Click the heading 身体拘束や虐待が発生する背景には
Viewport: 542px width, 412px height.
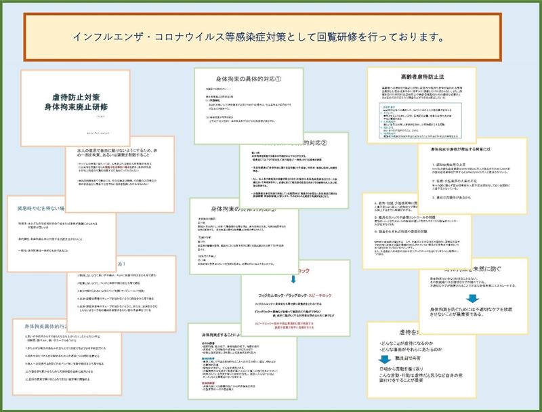pyautogui.click(x=461, y=149)
